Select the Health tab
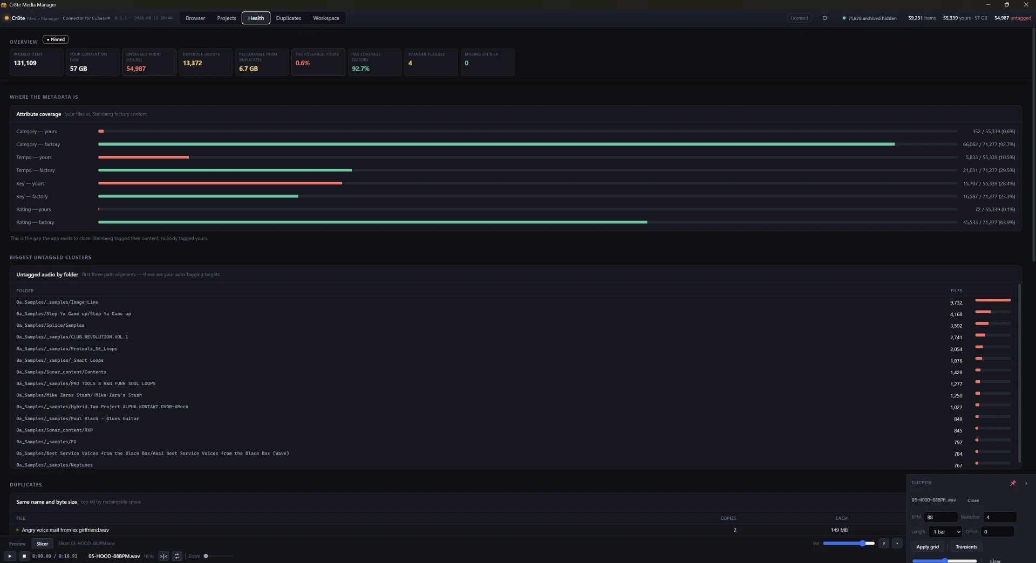 256,18
